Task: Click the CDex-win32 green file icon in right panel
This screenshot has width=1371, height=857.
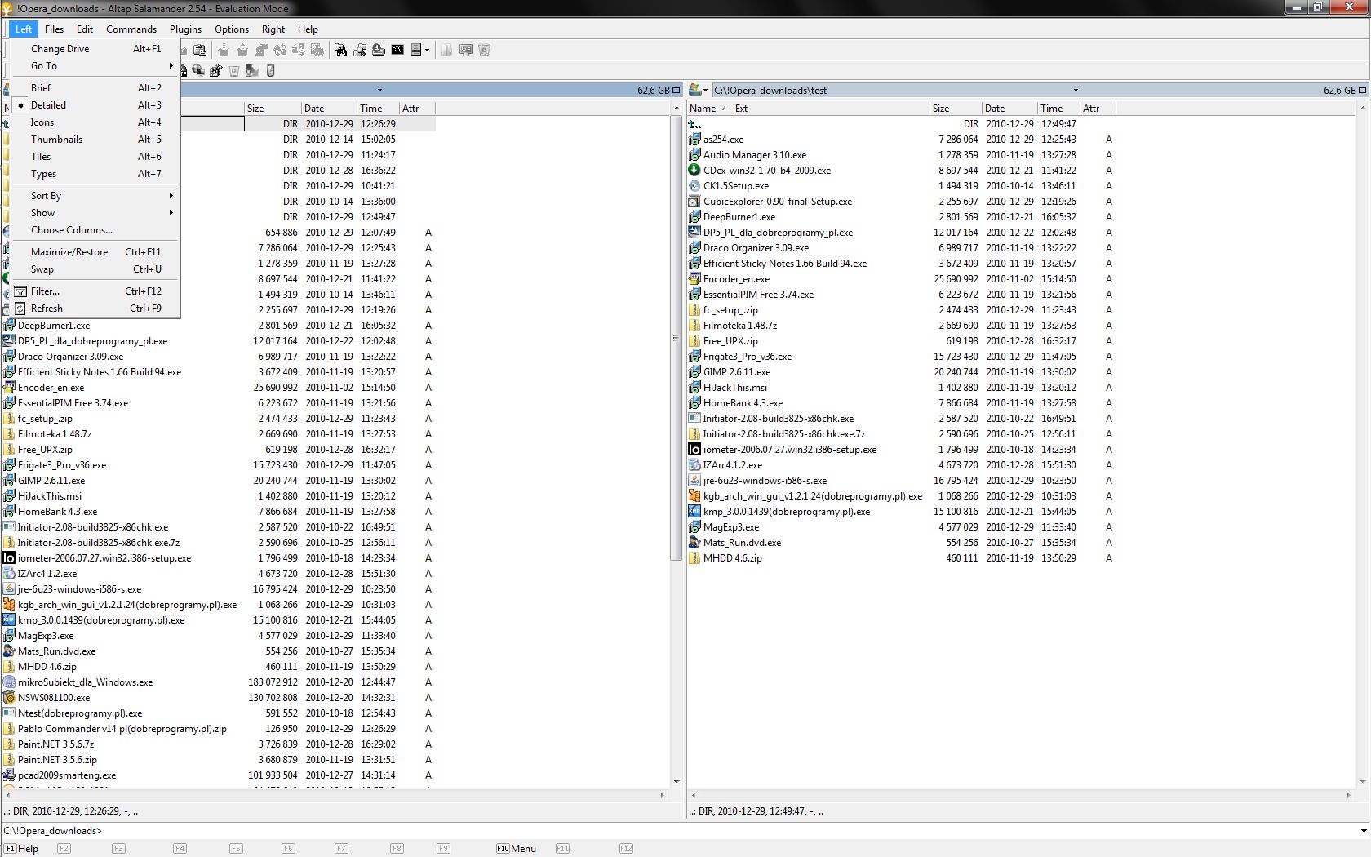Action: [694, 171]
